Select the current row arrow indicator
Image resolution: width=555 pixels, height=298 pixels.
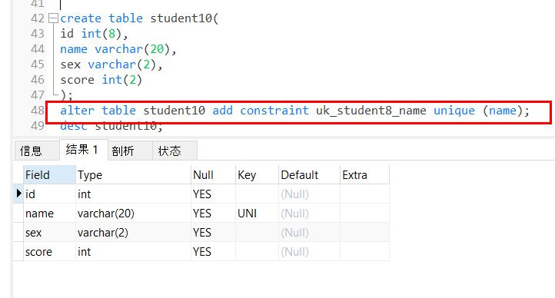(18, 194)
